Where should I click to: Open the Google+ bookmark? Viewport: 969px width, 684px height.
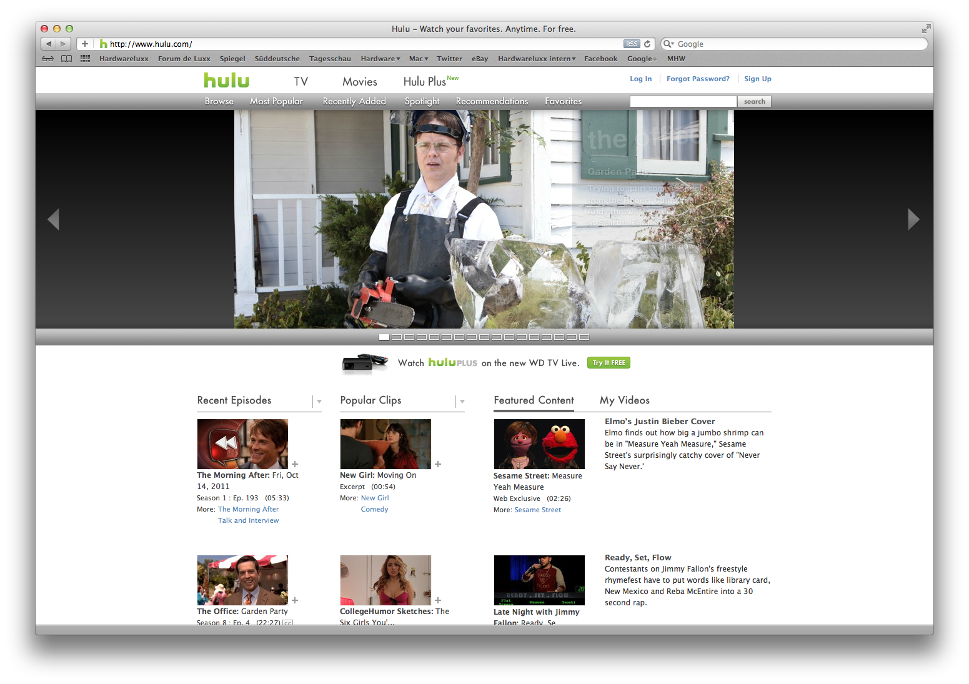[x=642, y=59]
